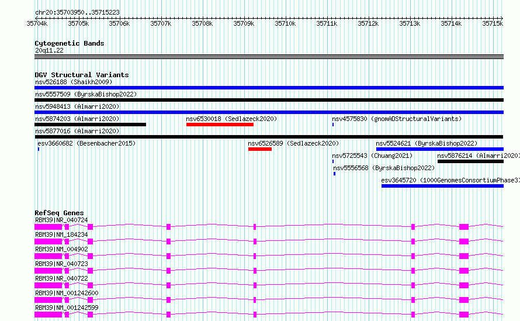Click nsv6526589 (Sedlazeck2020) label
520x321 pixels.
(293, 143)
